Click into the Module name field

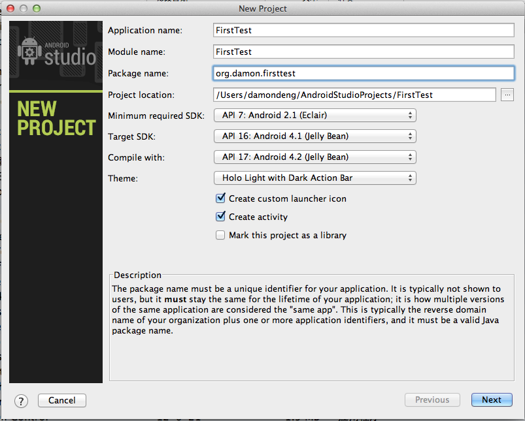364,52
